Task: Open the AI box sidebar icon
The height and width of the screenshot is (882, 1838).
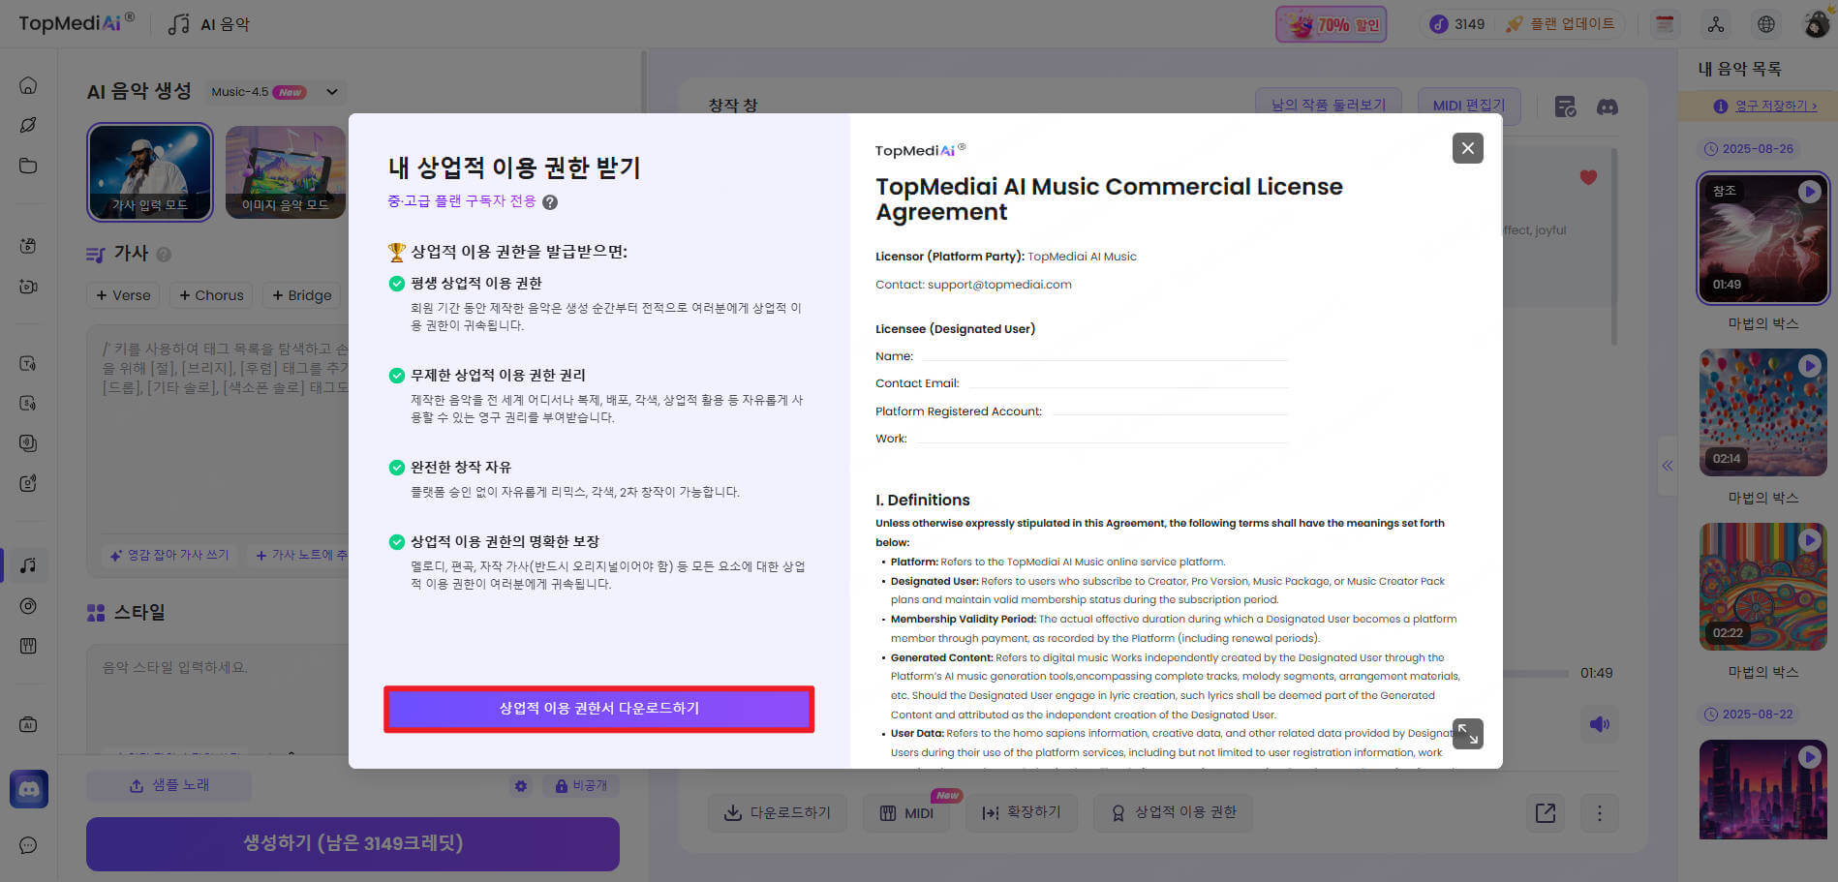Action: pyautogui.click(x=28, y=725)
